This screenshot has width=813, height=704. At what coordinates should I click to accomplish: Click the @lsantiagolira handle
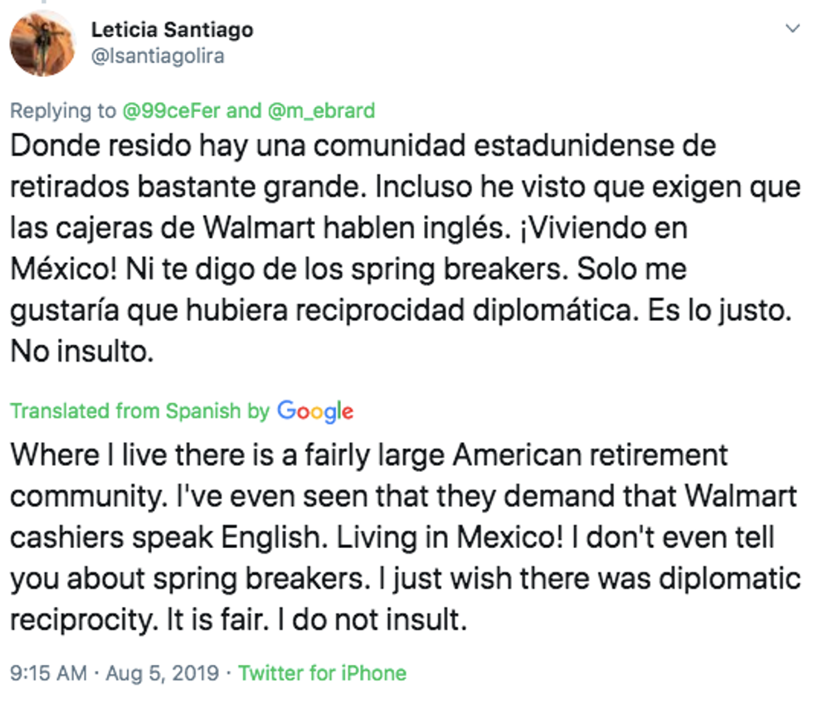(x=158, y=56)
